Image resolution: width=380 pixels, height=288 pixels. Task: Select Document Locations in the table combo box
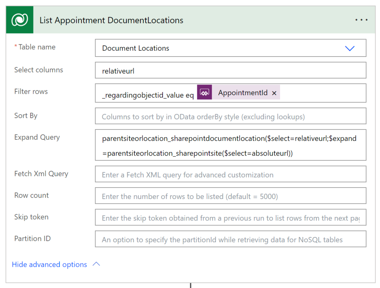(x=136, y=48)
